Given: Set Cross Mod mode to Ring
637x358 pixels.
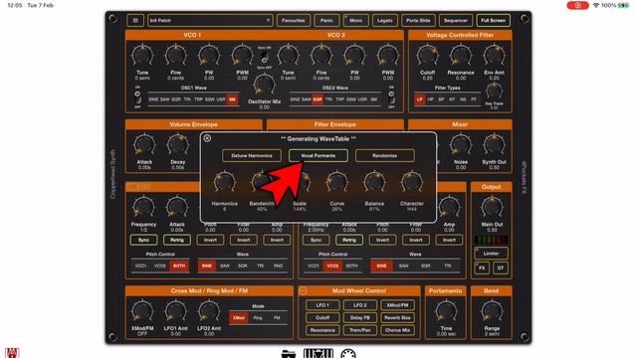Looking at the screenshot, I should pyautogui.click(x=258, y=318).
